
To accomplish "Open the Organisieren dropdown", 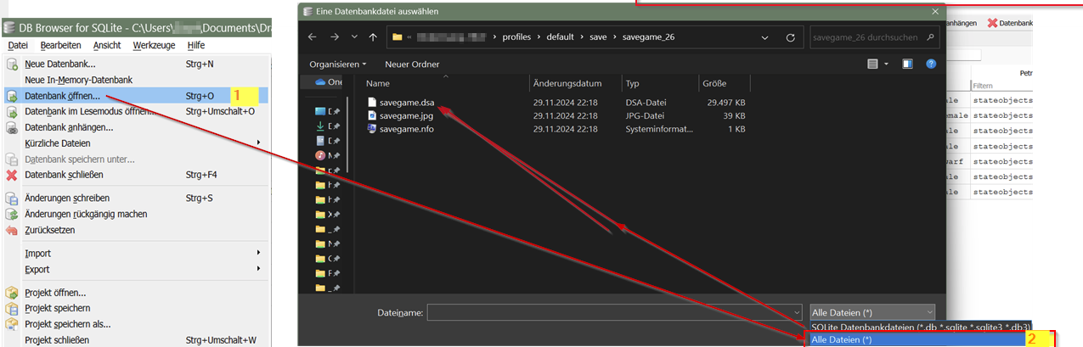I will 338,64.
